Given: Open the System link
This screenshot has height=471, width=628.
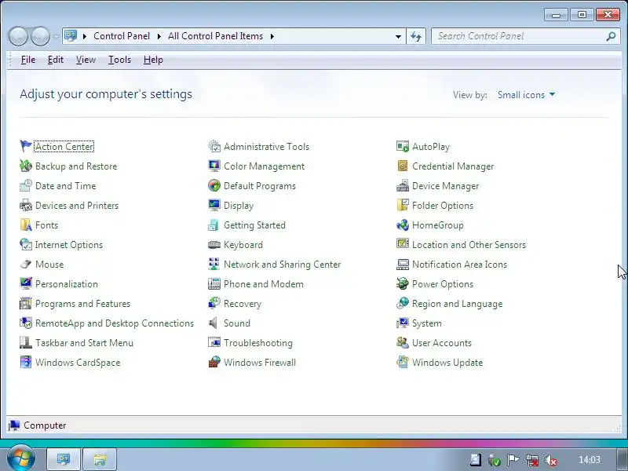Looking at the screenshot, I should pos(426,323).
